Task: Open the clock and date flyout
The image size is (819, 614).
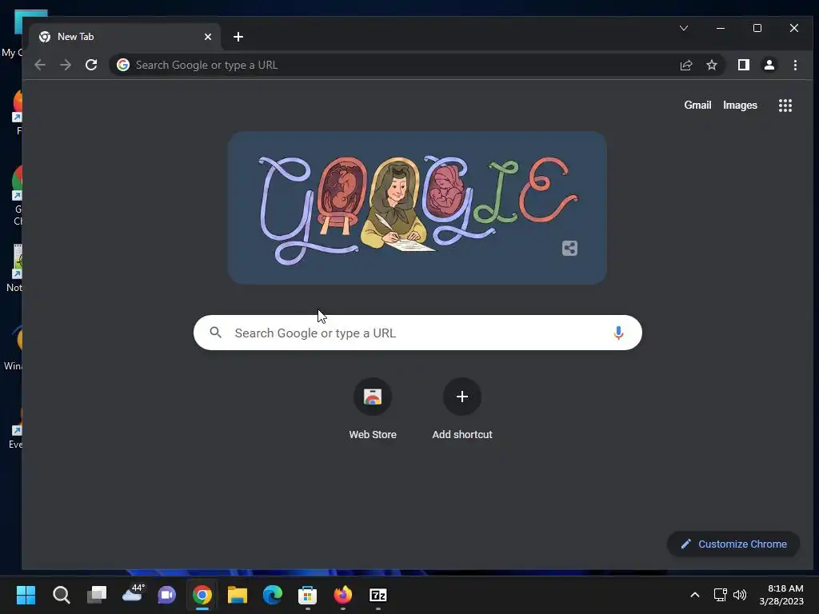Action: 781,595
